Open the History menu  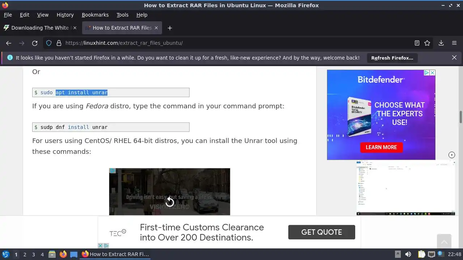[x=65, y=15]
